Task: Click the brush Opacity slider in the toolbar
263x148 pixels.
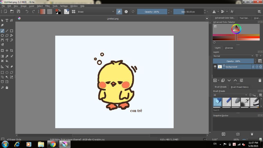Action: click(152, 12)
